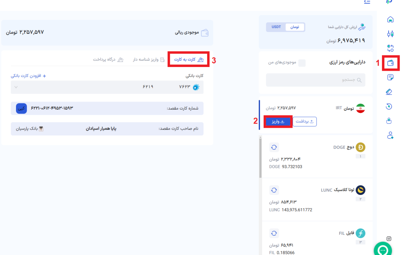The width and height of the screenshot is (401, 255).
Task: Collapse the sidebar using top menu arrow
Action: point(367,2)
